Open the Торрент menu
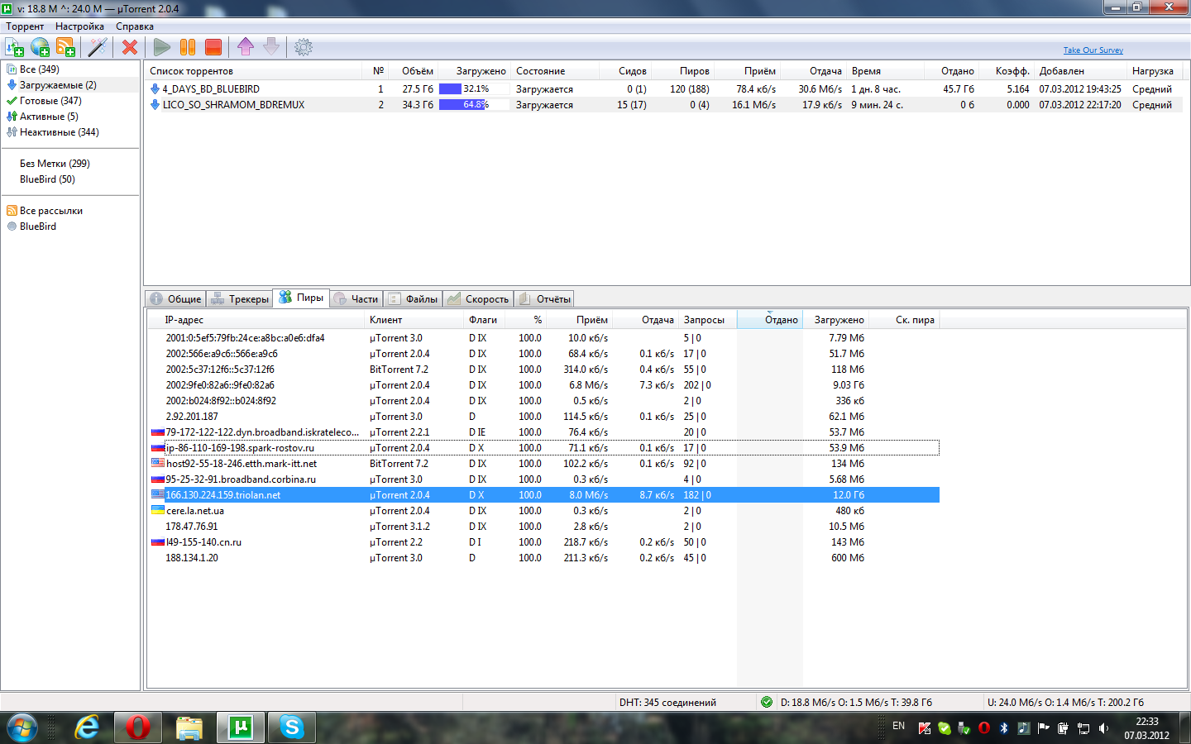This screenshot has width=1191, height=744. pyautogui.click(x=25, y=26)
